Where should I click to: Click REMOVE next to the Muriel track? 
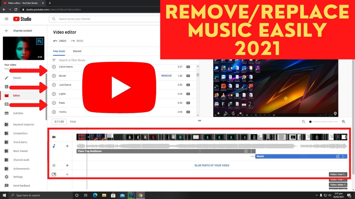[166, 75]
